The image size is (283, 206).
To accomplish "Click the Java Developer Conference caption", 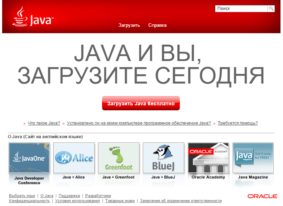I will tap(29, 180).
